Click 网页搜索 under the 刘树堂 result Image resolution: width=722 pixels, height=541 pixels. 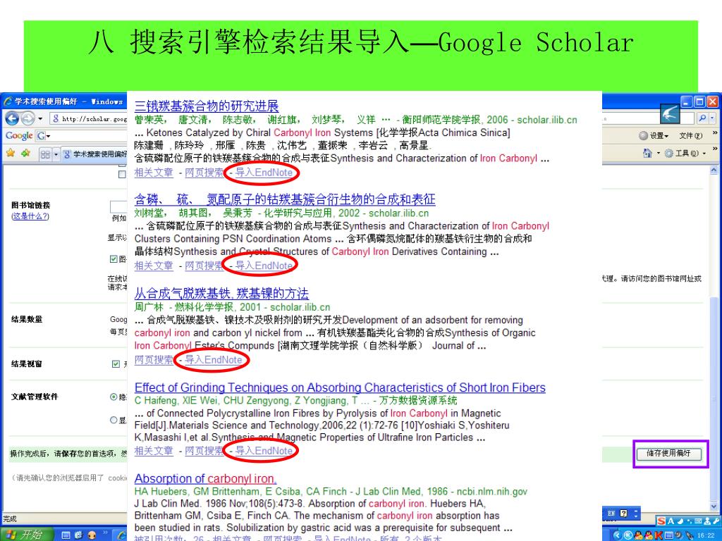tap(204, 266)
